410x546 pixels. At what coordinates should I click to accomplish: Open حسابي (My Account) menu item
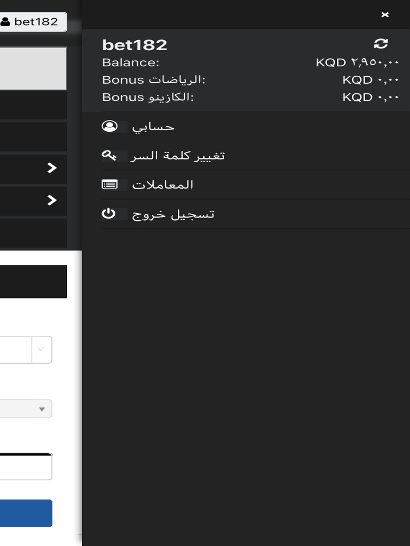[153, 126]
